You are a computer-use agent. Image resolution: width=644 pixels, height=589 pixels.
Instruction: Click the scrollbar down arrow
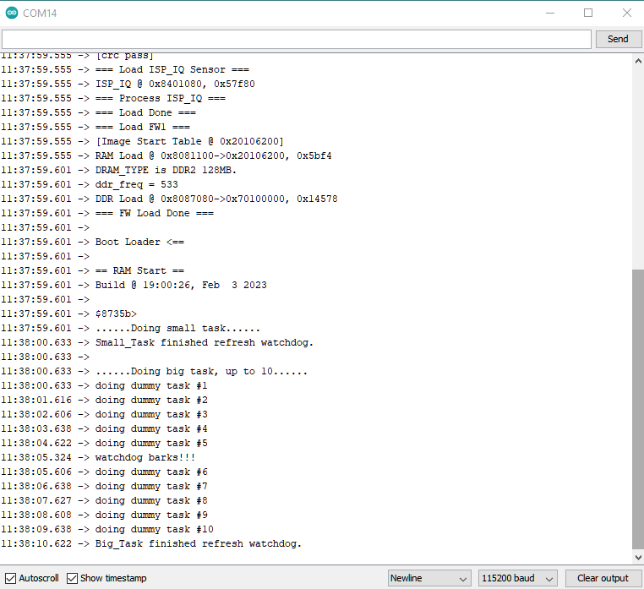(x=638, y=558)
